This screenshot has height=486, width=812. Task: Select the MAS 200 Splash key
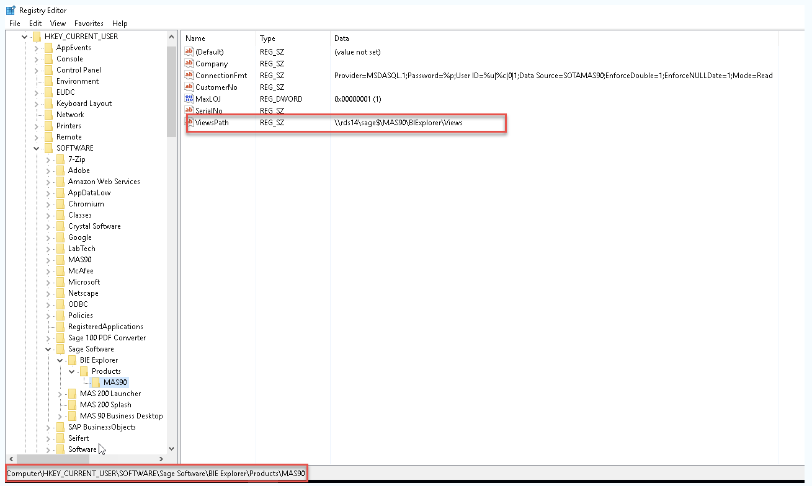(x=105, y=405)
